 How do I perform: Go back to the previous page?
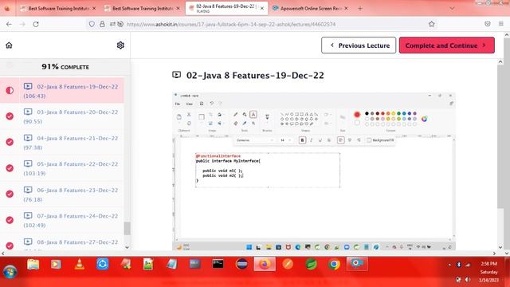tap(9, 24)
